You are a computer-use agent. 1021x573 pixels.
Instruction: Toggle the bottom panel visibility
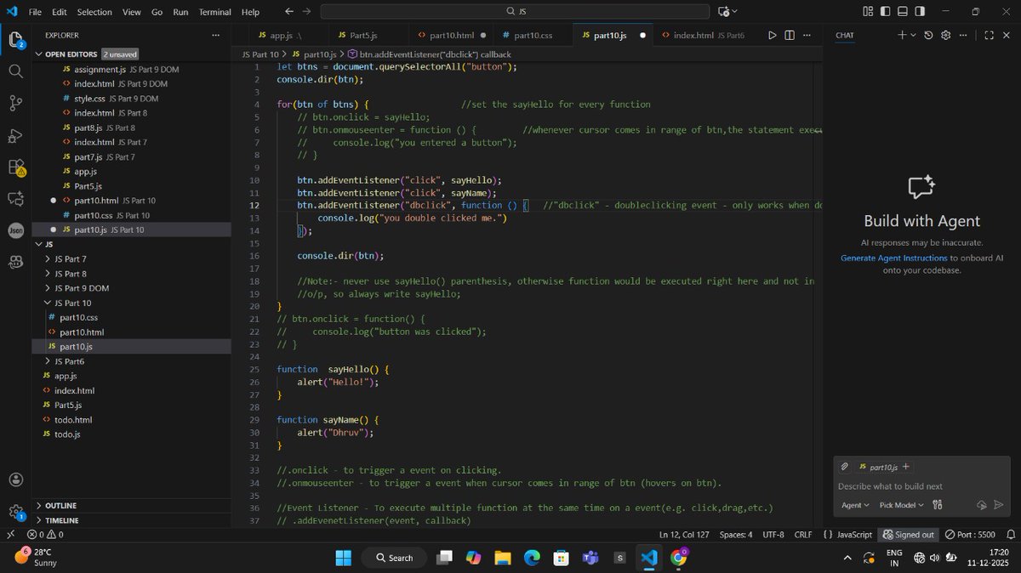click(902, 11)
